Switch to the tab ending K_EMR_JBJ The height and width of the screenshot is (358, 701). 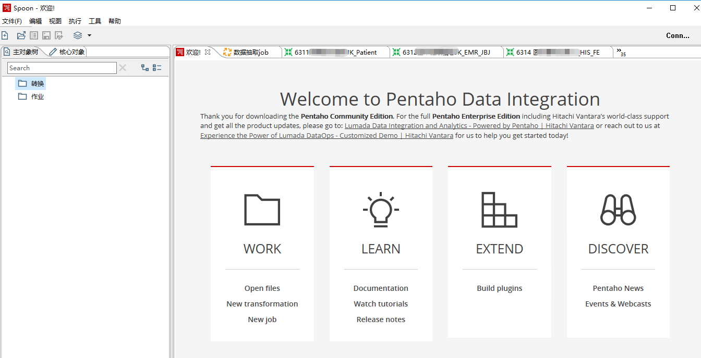click(446, 52)
